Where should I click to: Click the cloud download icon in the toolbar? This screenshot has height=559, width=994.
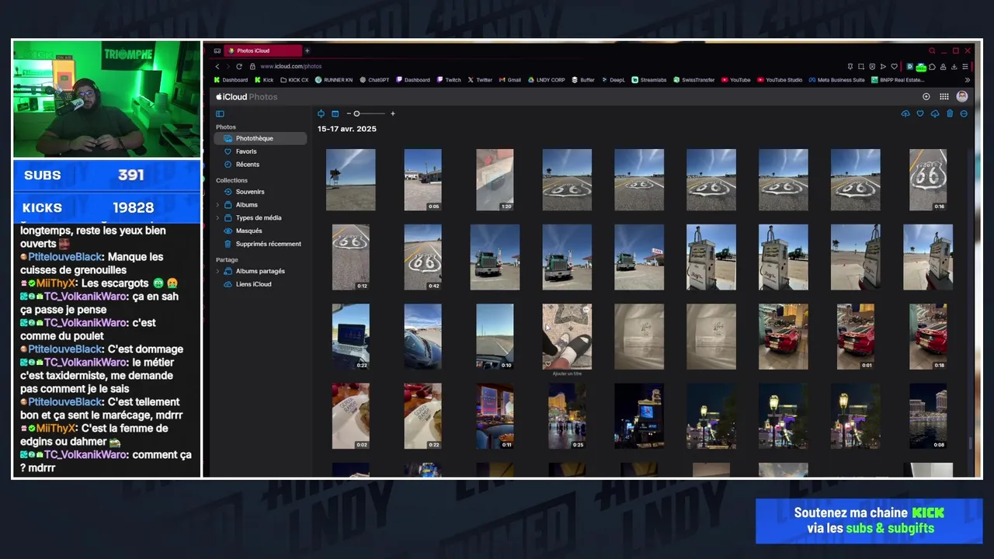pos(935,113)
